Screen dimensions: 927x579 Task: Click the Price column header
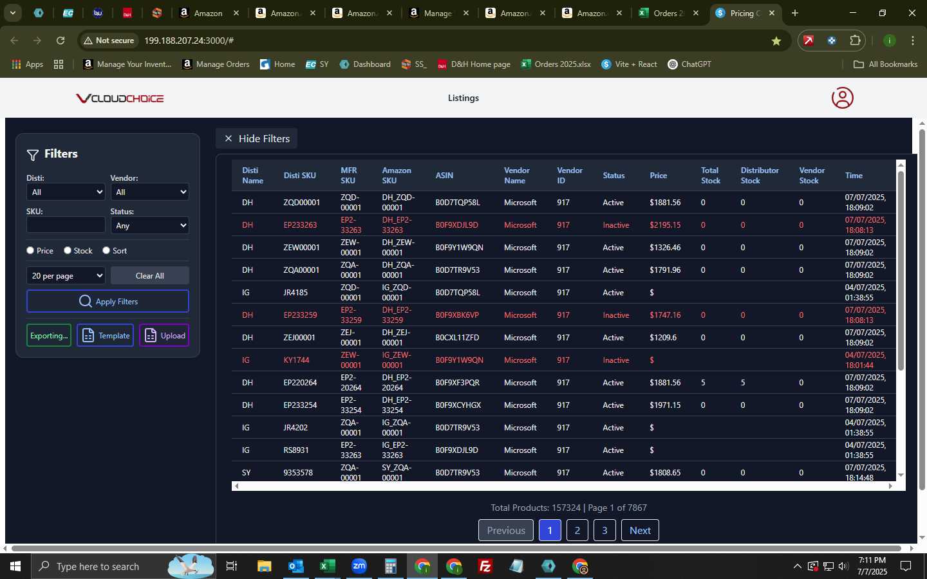[658, 176]
